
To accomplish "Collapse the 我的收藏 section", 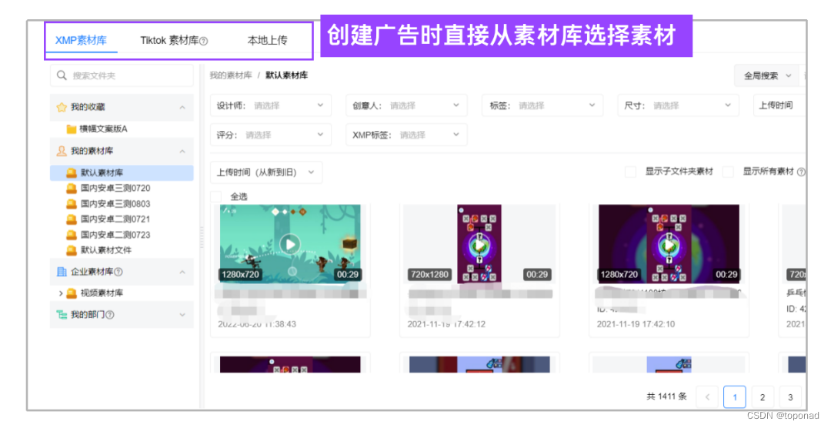I will coord(182,107).
